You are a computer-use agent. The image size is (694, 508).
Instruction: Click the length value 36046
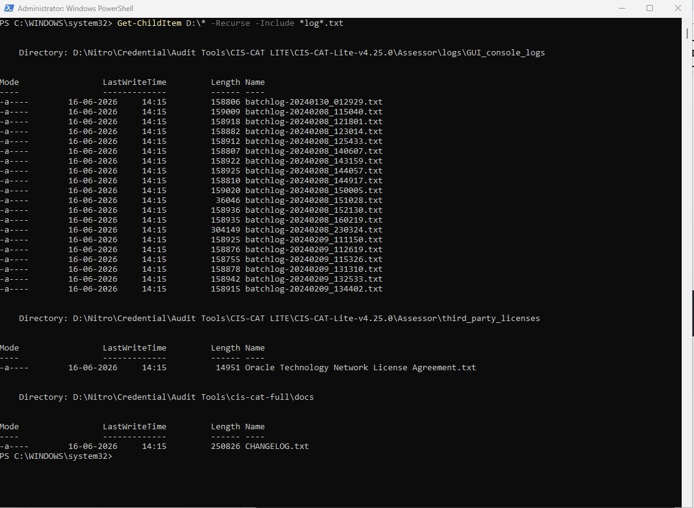[x=228, y=200]
